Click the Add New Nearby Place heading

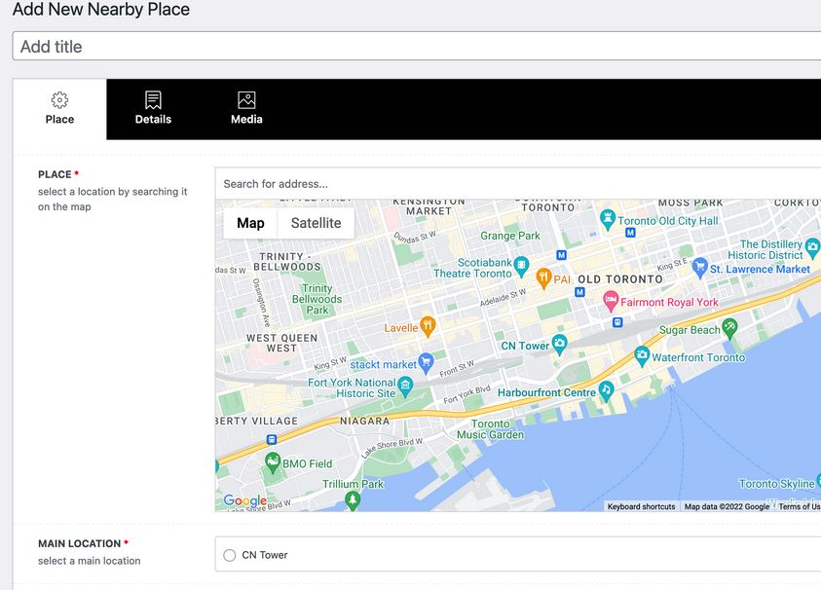[x=101, y=9]
